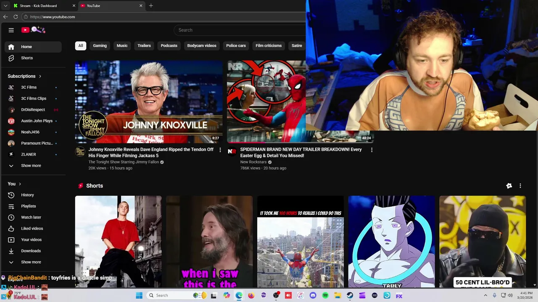
Task: Select the Podcasts filter chip
Action: click(x=169, y=46)
